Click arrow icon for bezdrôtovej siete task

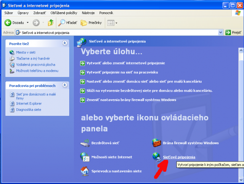pos(82,91)
